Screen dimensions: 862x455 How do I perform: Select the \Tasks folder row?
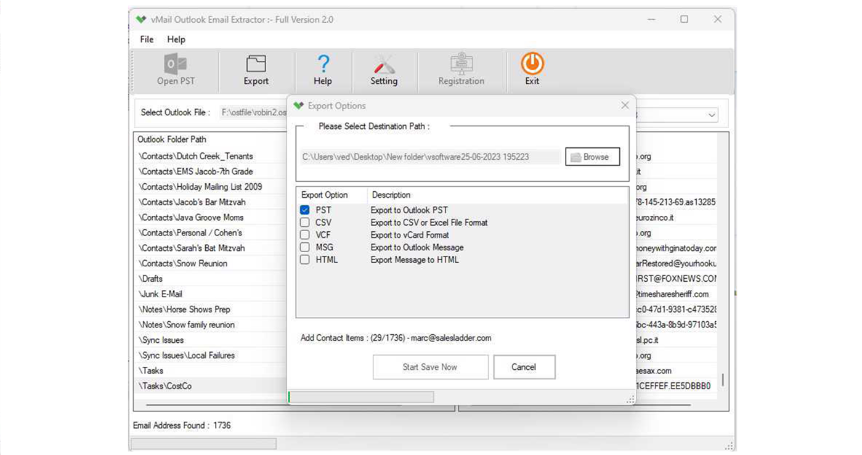point(210,371)
